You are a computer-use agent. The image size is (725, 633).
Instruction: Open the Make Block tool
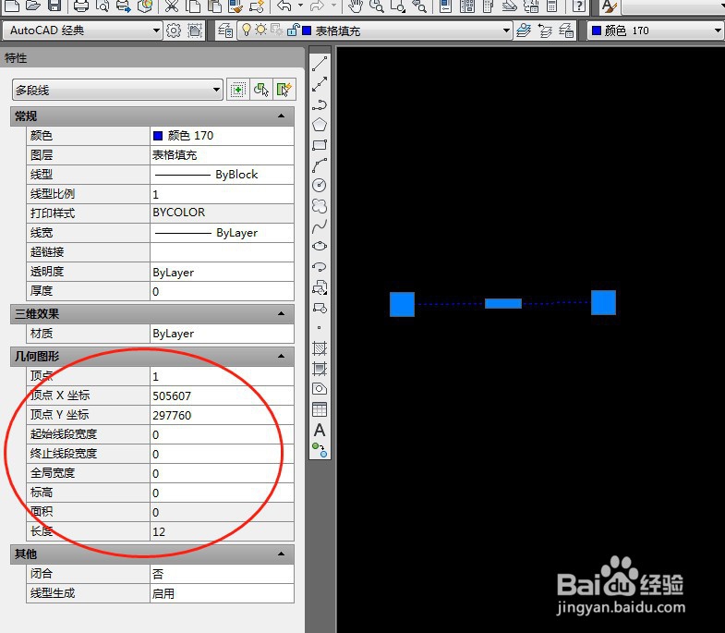(320, 308)
